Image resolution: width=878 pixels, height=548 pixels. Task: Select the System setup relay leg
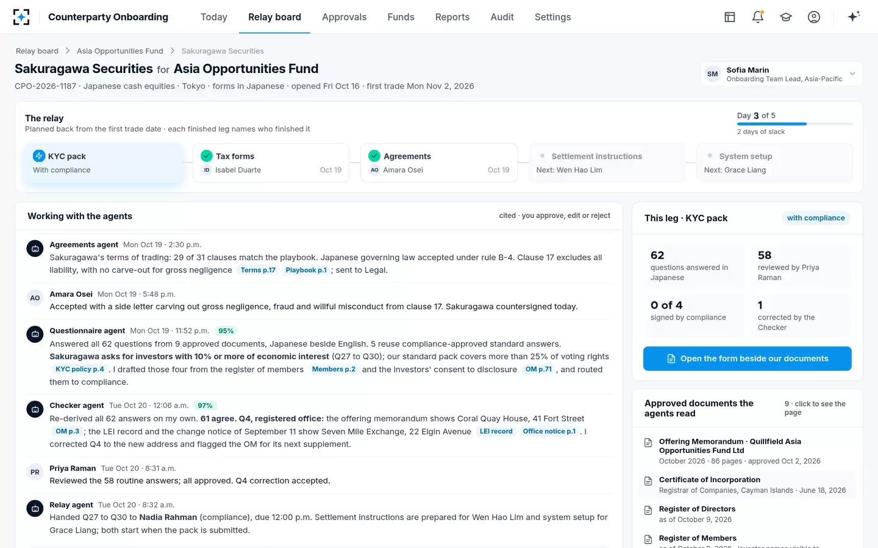[774, 163]
